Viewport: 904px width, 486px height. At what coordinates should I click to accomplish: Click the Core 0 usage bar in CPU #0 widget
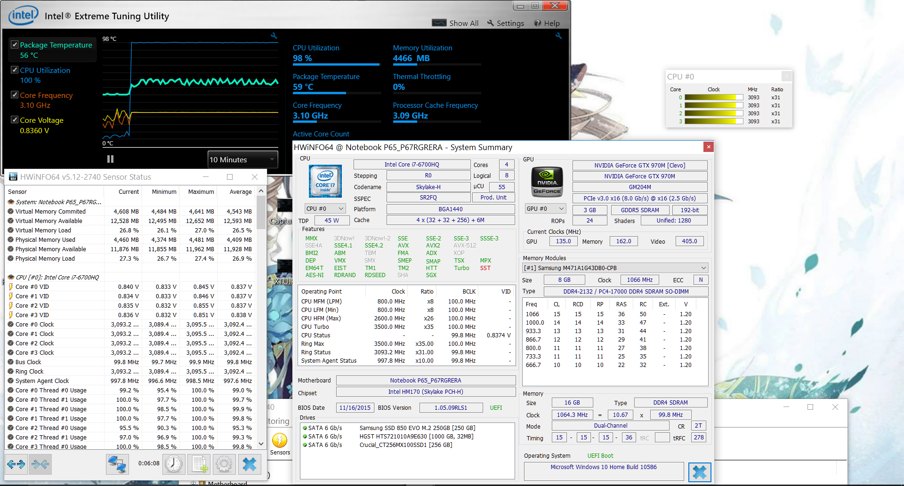(x=713, y=97)
